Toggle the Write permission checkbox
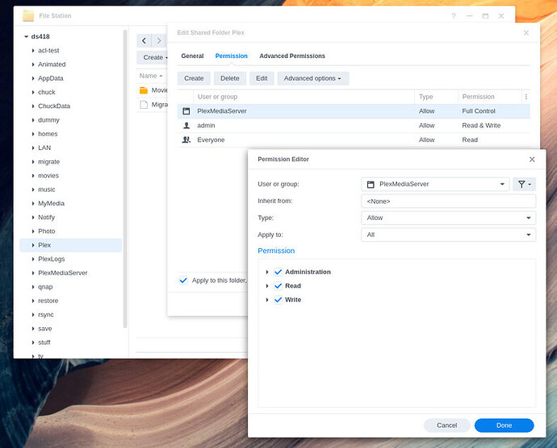The height and width of the screenshot is (448, 557). coord(278,300)
